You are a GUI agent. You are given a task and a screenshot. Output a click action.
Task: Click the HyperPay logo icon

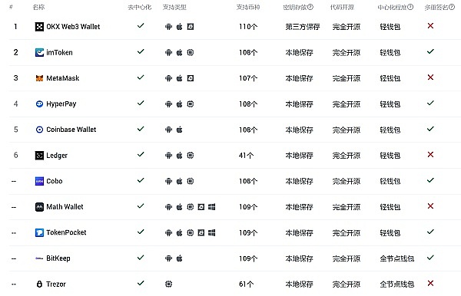[x=39, y=104]
